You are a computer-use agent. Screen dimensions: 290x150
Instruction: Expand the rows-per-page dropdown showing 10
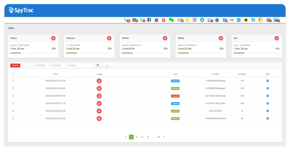(108, 66)
